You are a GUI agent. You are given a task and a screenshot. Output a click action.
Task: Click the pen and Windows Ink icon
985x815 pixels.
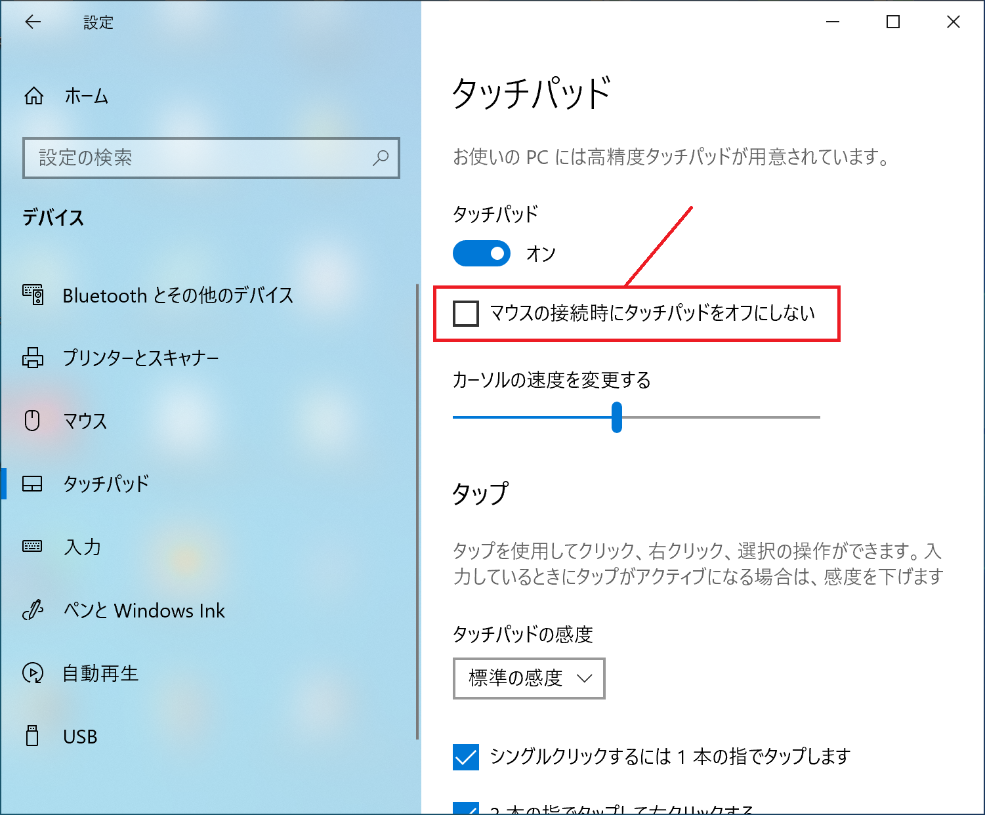click(33, 610)
